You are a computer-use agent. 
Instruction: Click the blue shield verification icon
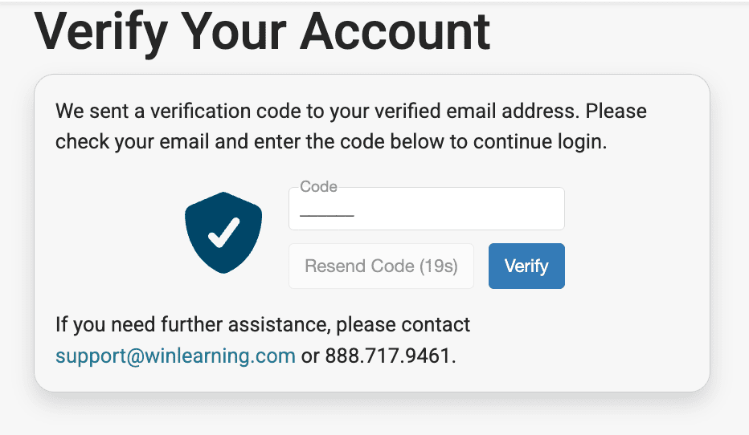pos(223,232)
